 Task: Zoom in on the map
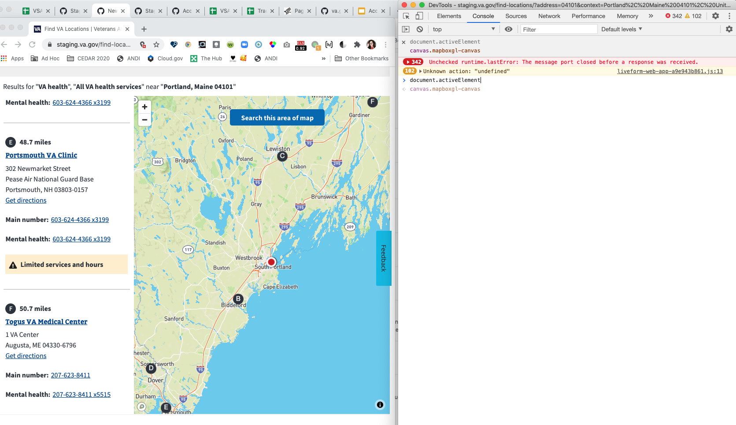coord(144,107)
